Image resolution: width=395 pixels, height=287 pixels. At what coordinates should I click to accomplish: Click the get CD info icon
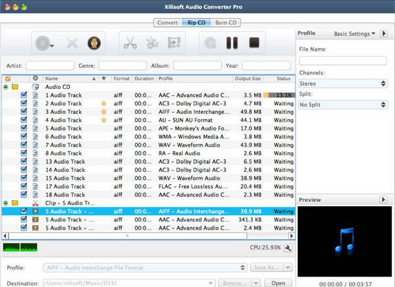pyautogui.click(x=94, y=43)
